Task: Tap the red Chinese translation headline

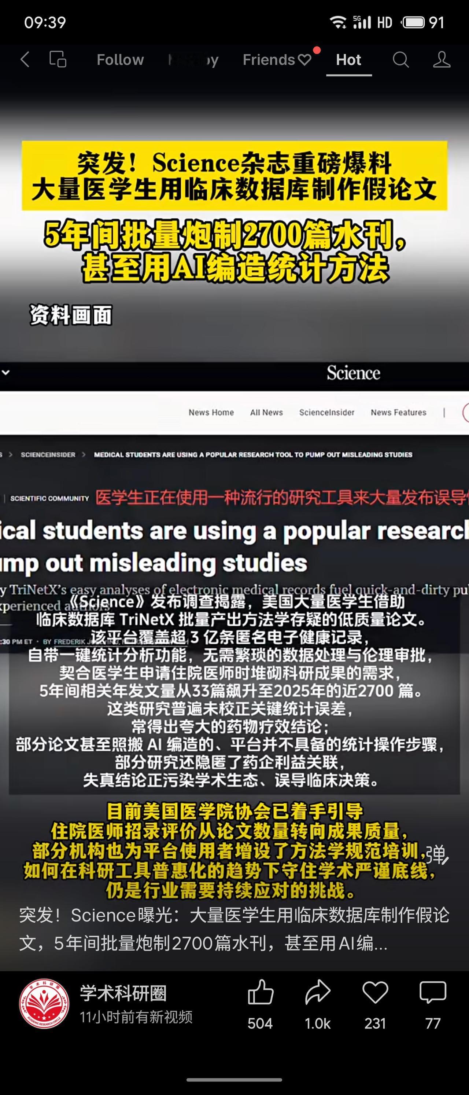Action: point(282,497)
